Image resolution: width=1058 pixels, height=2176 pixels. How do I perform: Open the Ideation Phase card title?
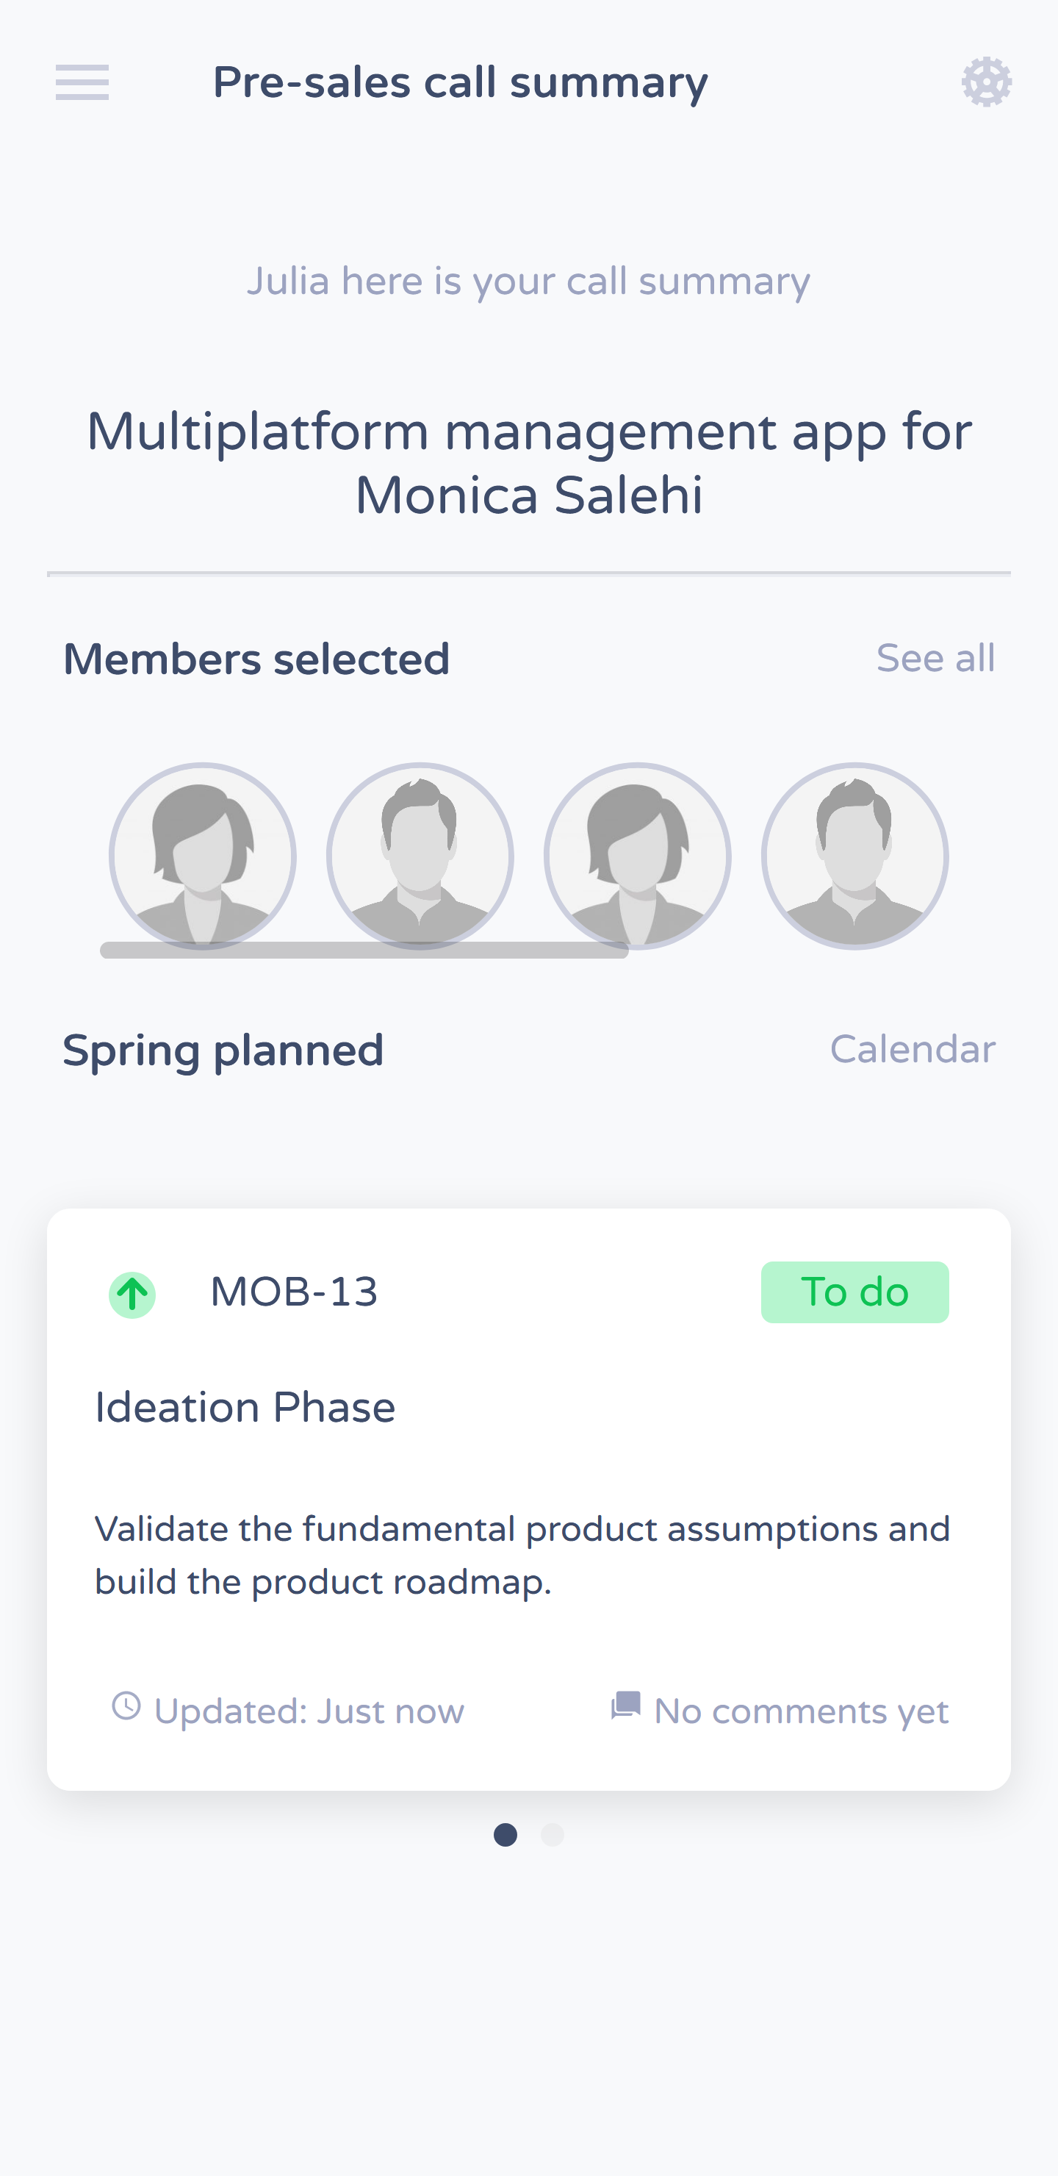pos(245,1407)
